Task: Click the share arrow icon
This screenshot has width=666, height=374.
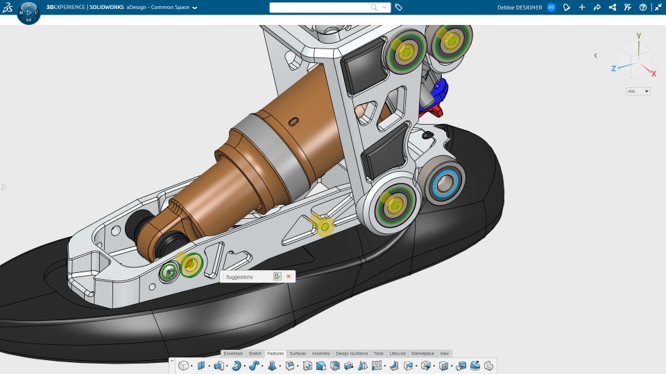Action: coord(597,7)
